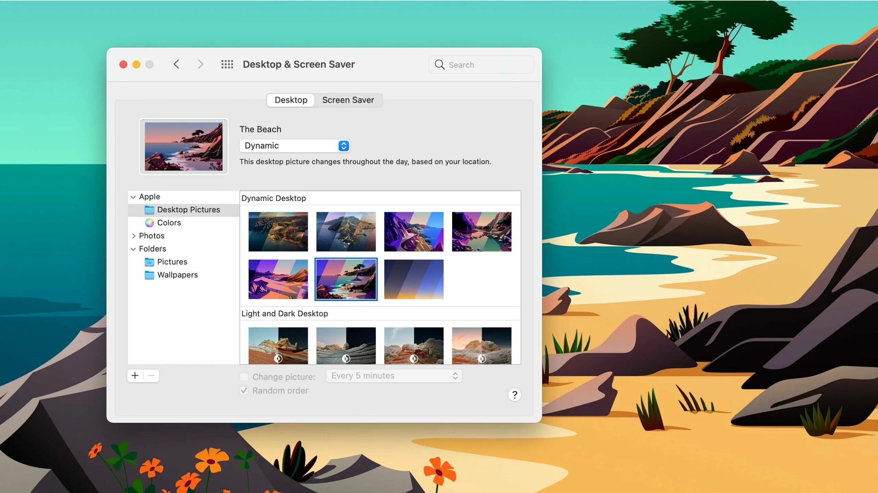Switch to the Screen Saver tab

pos(348,100)
